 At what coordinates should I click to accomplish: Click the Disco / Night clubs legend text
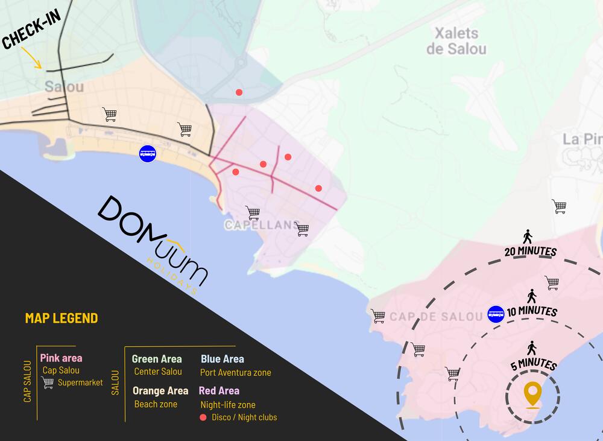(x=244, y=417)
